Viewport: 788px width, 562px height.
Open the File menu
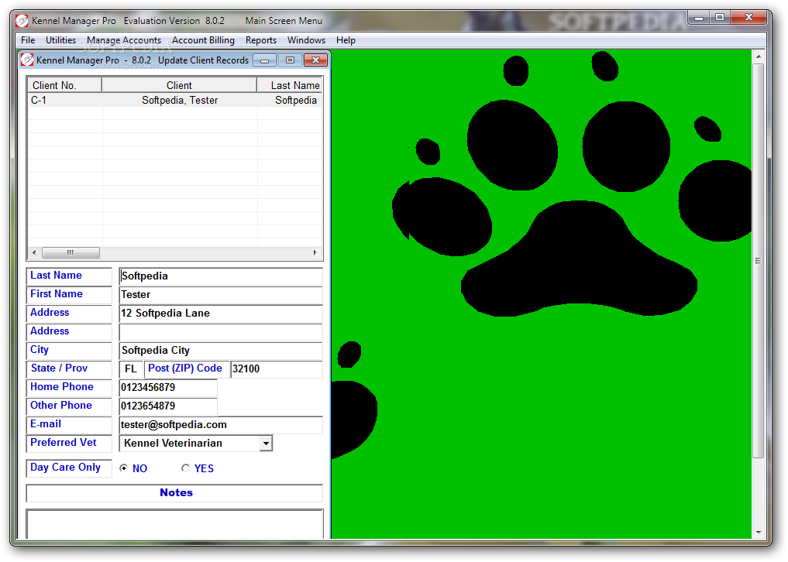point(28,40)
